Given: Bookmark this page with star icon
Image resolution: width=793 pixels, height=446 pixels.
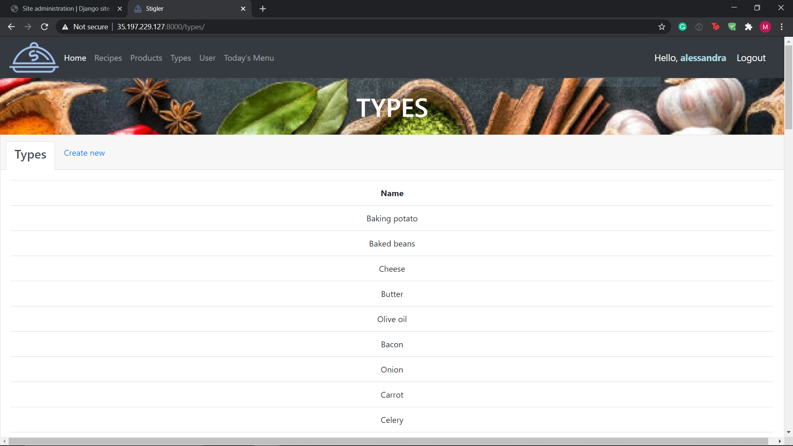Looking at the screenshot, I should coord(662,27).
